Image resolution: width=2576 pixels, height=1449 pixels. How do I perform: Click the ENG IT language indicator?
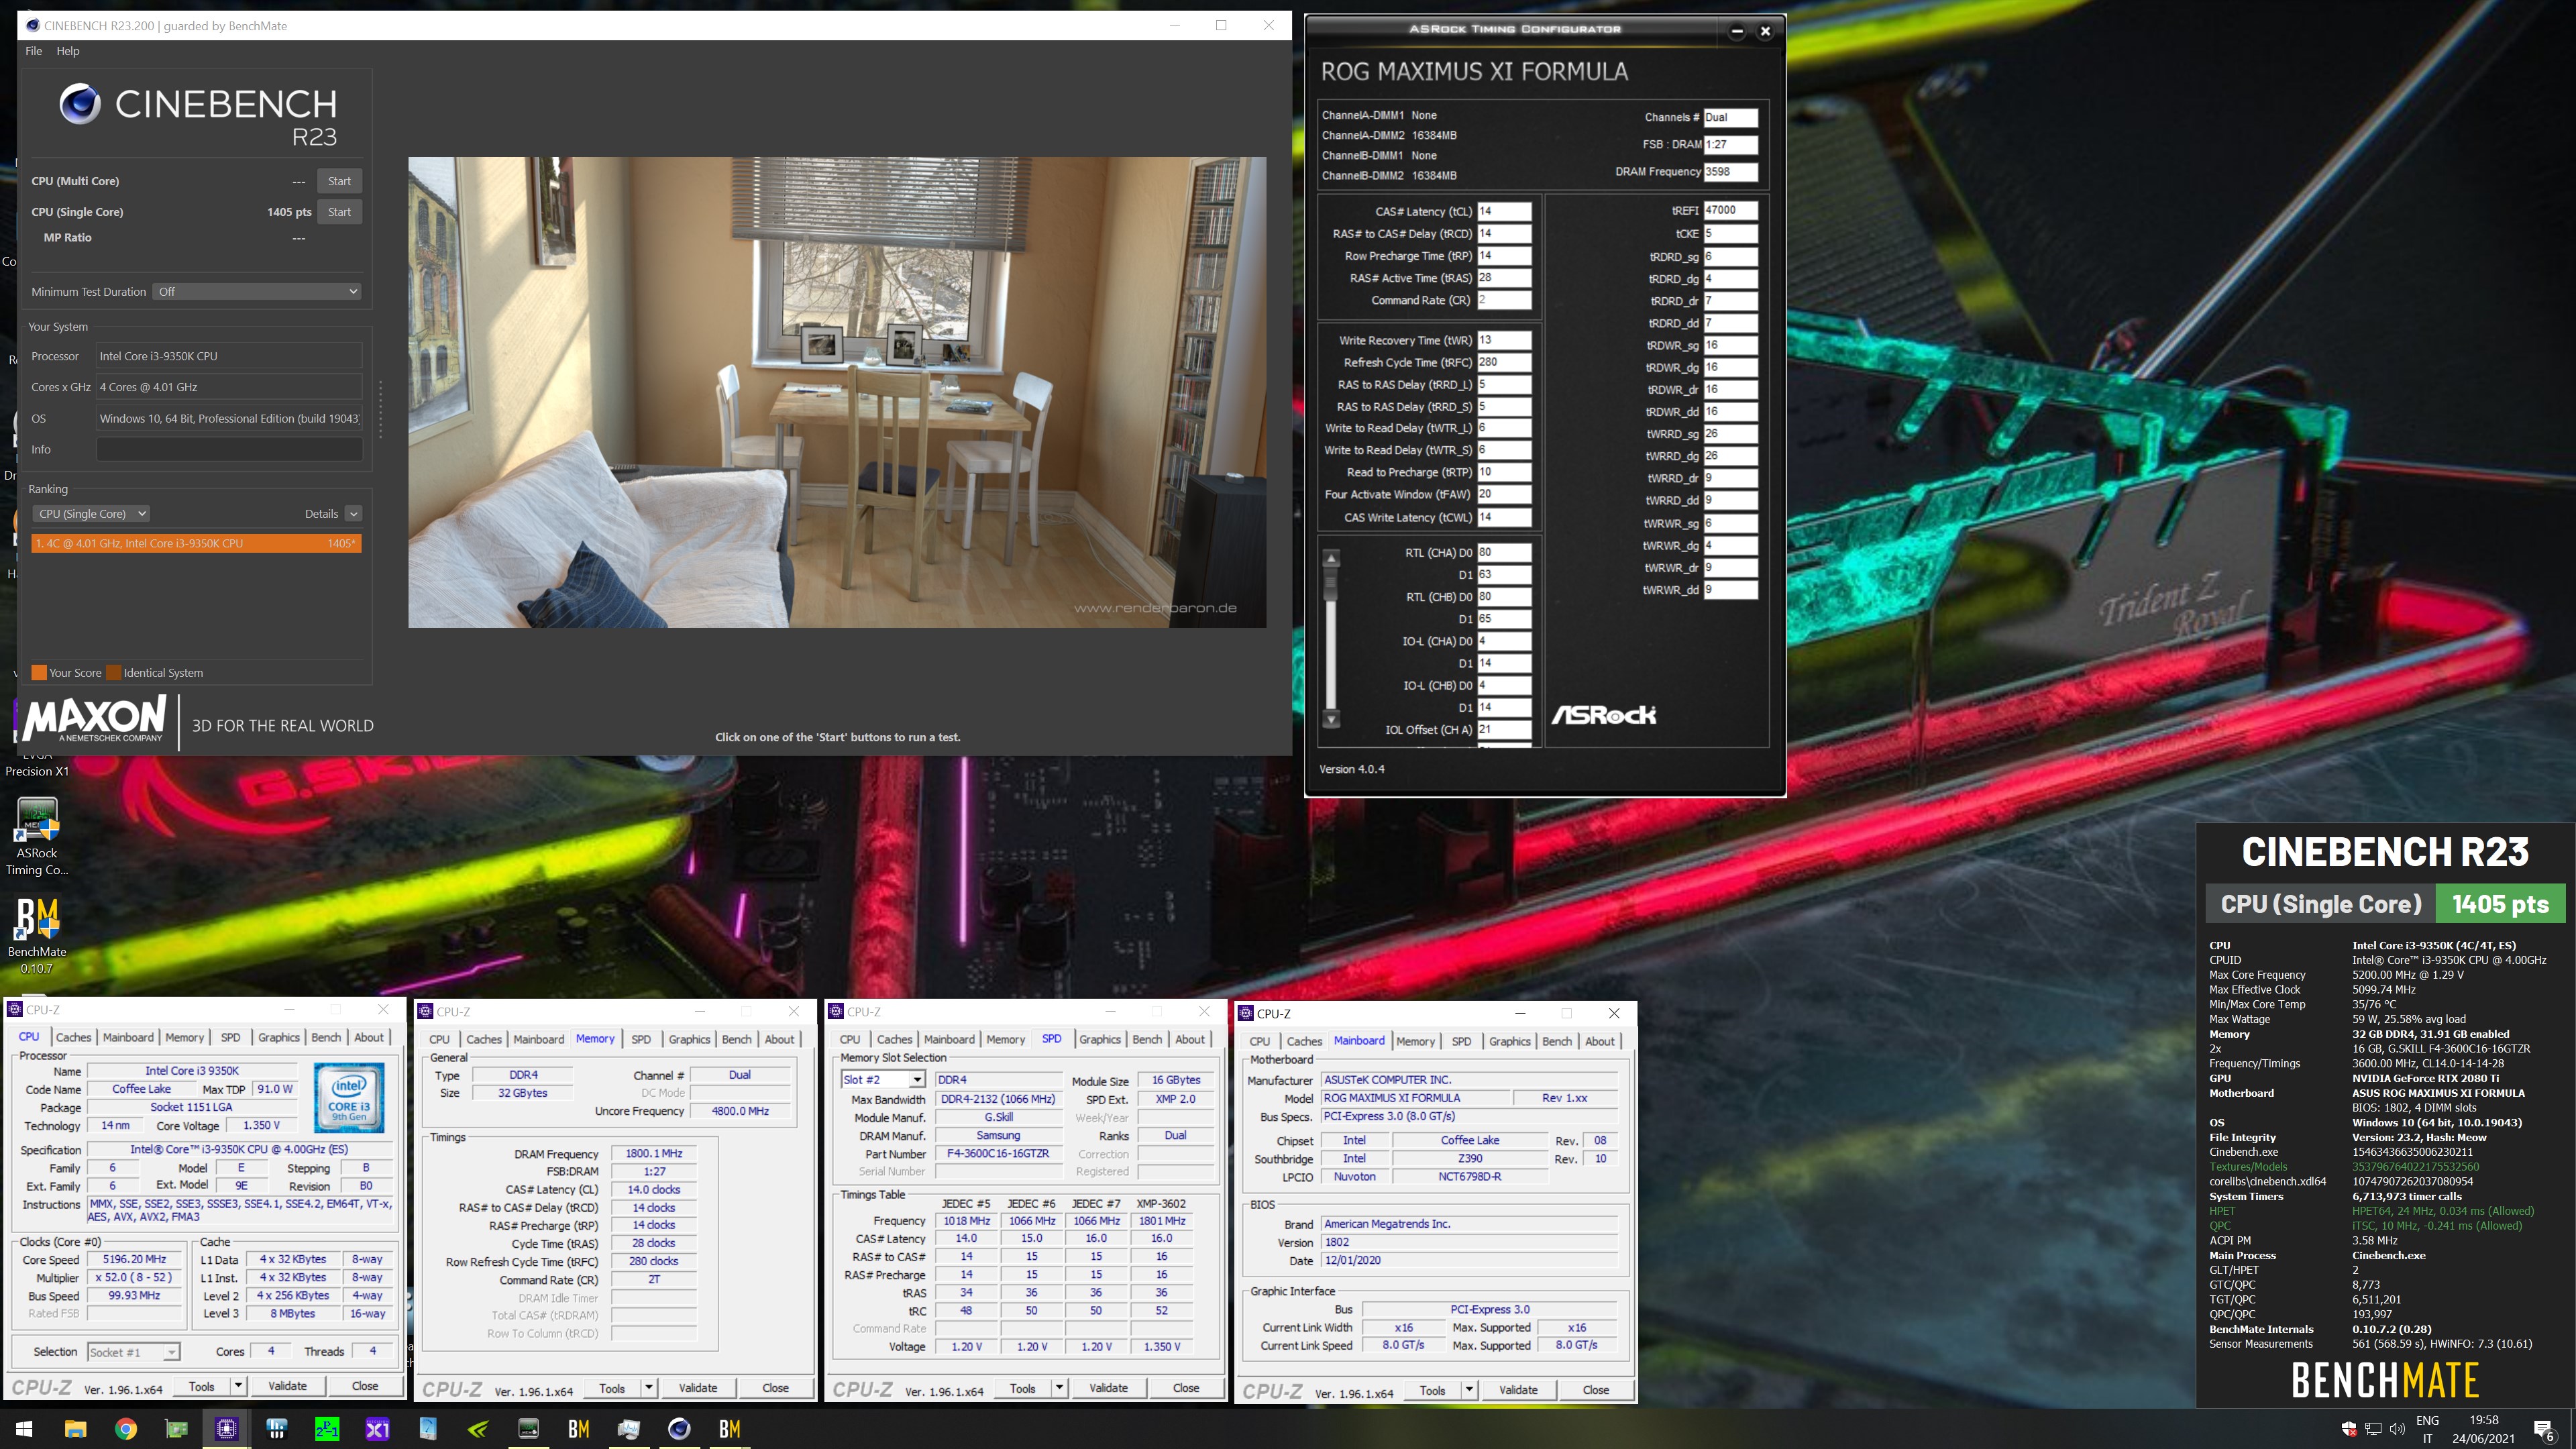point(2427,1429)
